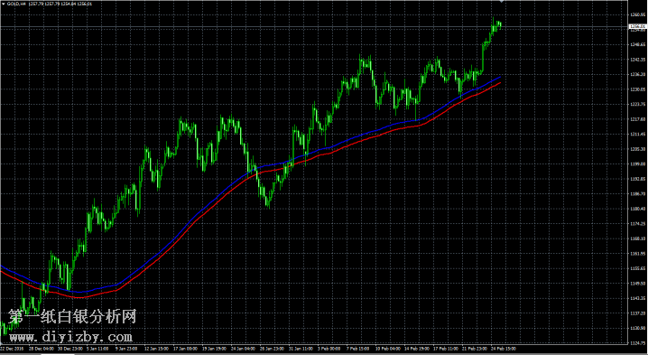Image resolution: width=648 pixels, height=355 pixels.
Task: Click the 1360.95 price scale label
Action: pos(638,14)
